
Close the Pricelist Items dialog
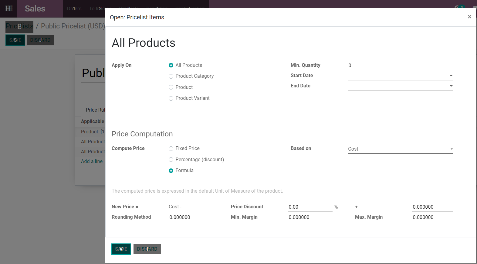pyautogui.click(x=469, y=17)
